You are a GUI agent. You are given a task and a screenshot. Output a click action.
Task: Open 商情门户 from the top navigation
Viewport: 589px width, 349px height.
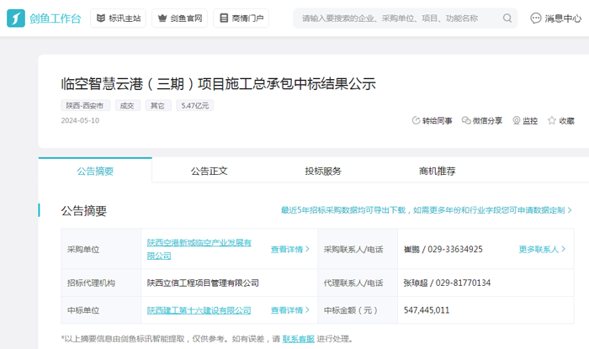(241, 18)
